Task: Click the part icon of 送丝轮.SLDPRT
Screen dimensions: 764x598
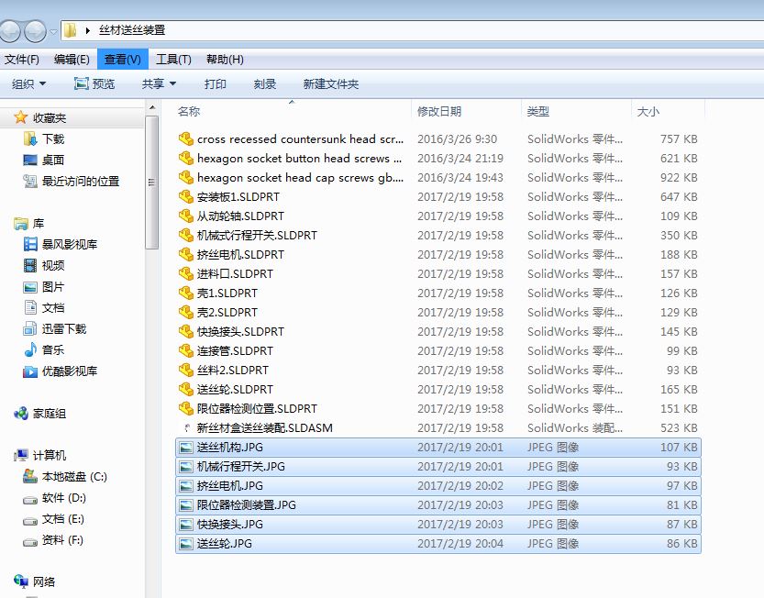Action: (186, 390)
